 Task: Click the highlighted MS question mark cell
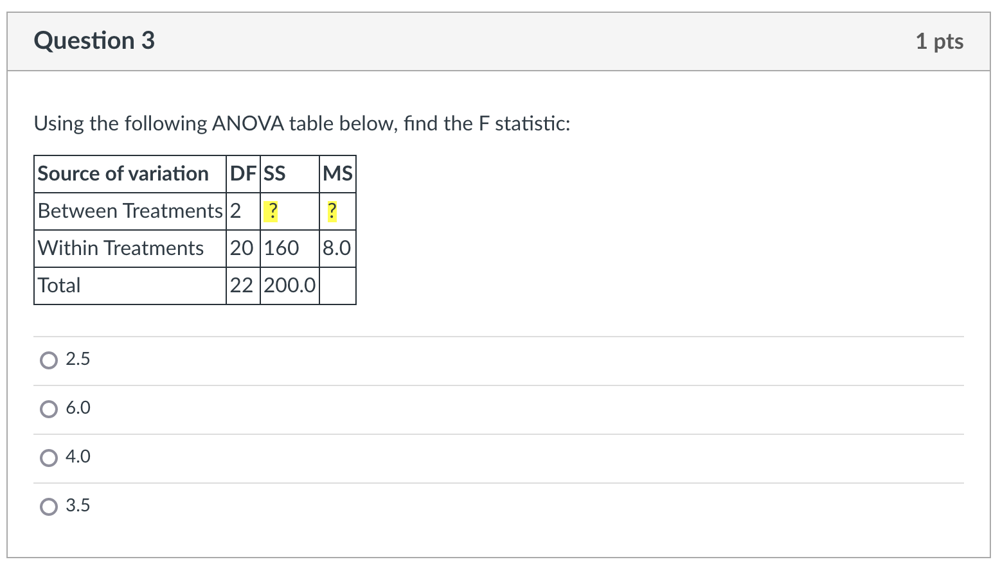pyautogui.click(x=332, y=211)
